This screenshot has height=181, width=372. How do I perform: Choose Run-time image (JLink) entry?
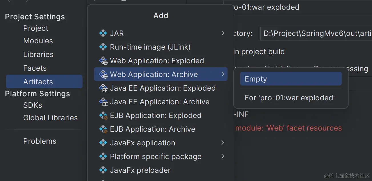point(161,47)
